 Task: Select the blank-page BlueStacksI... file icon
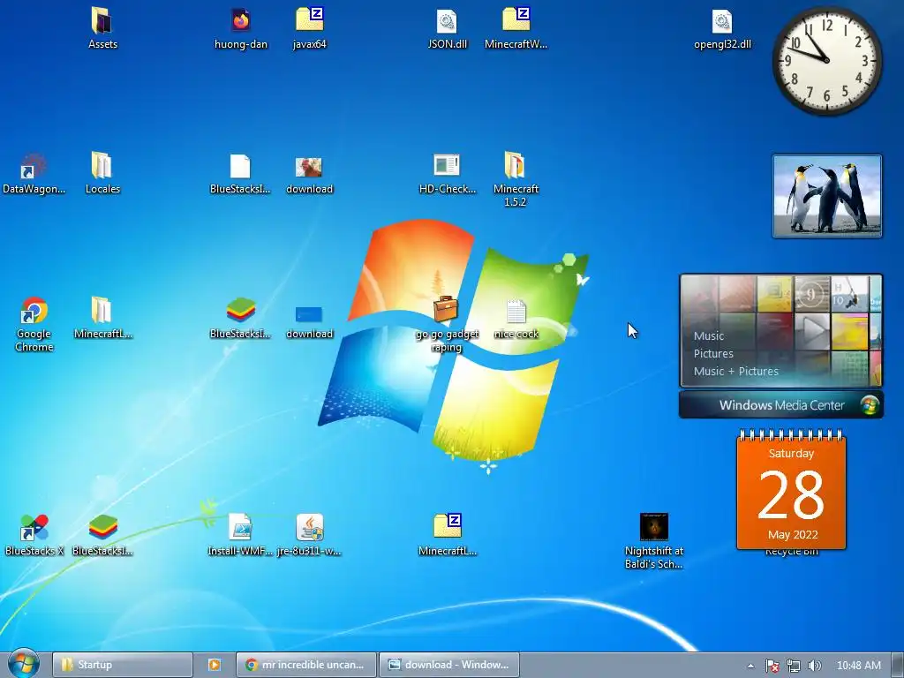[240, 167]
